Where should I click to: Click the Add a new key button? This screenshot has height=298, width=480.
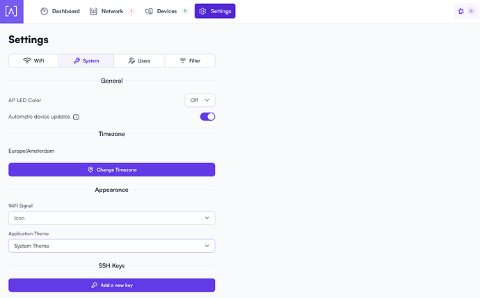112,285
